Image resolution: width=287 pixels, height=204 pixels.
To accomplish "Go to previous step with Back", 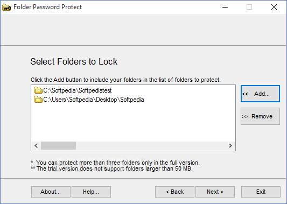I will (x=174, y=192).
